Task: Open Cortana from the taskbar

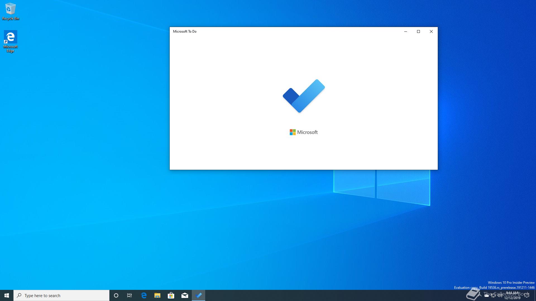Action: click(116, 295)
